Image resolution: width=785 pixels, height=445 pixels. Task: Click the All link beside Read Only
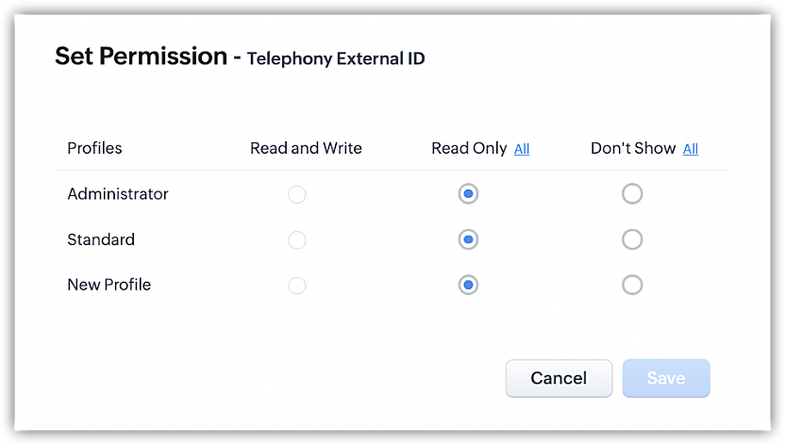(x=522, y=149)
